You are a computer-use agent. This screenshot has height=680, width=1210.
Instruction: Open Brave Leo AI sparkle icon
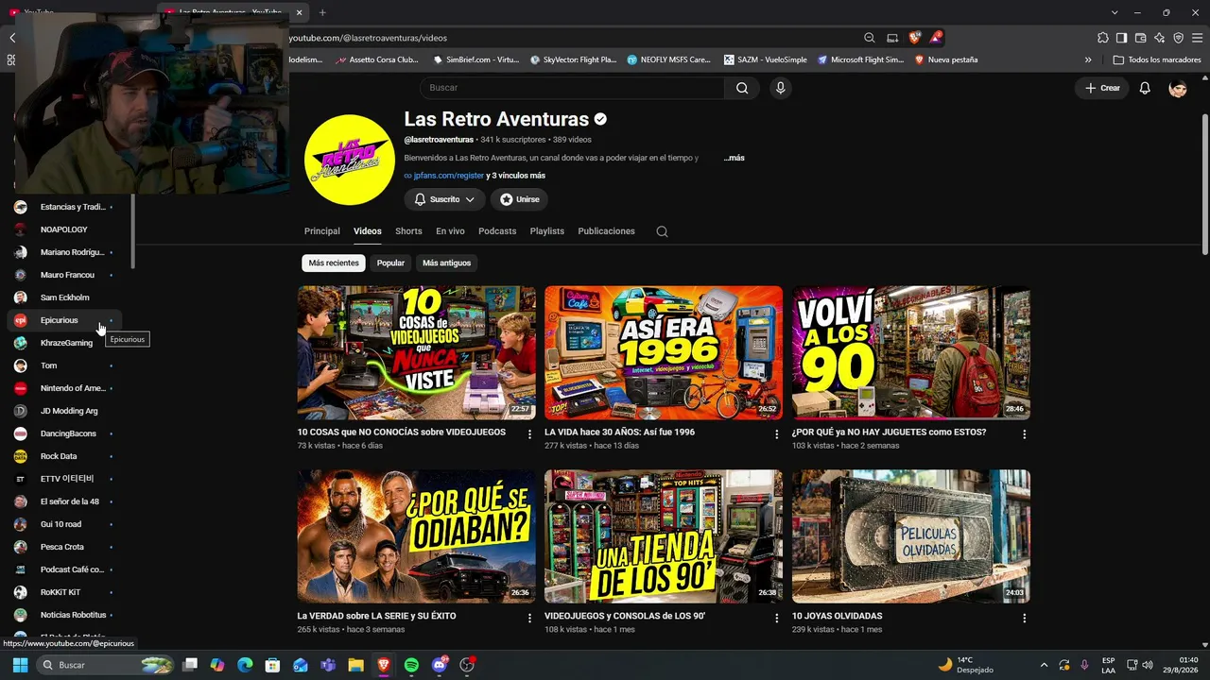pos(1159,38)
